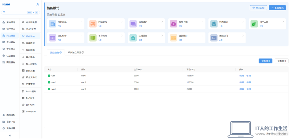Image resolution: width=290 pixels, height=139 pixels.
Task: Expand the 办公协作 card chevron
Action: coord(82,36)
